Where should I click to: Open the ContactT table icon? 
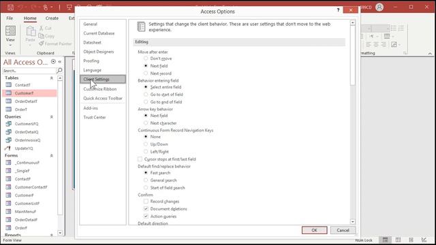[x=9, y=84]
